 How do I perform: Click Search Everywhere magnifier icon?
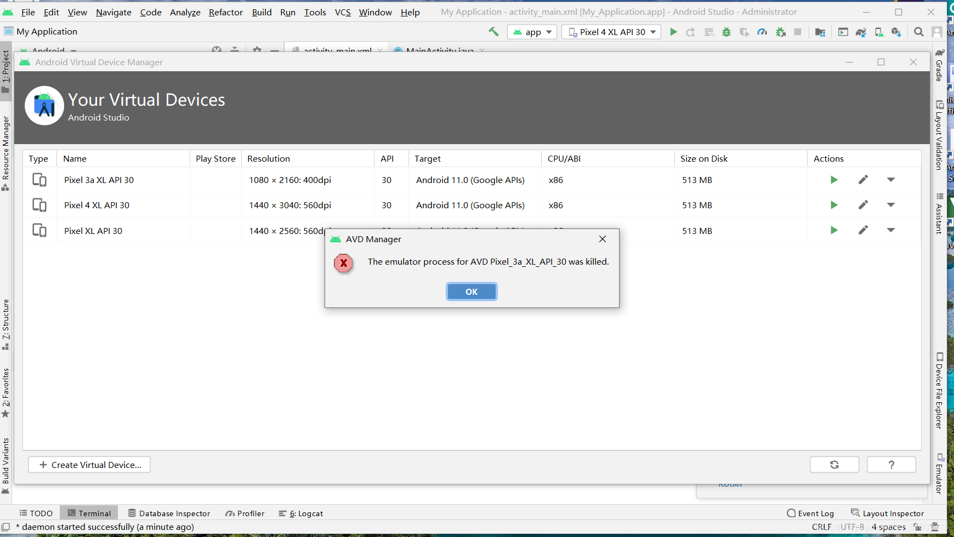(919, 32)
